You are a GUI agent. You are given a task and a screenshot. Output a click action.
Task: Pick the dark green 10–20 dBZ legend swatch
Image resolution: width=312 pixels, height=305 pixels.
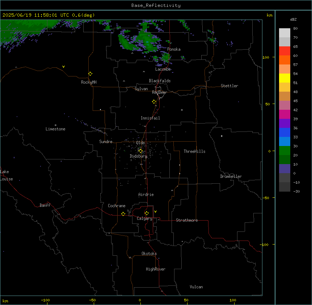click(x=284, y=160)
